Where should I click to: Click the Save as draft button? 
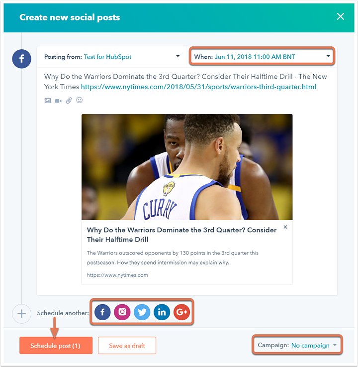(x=127, y=346)
